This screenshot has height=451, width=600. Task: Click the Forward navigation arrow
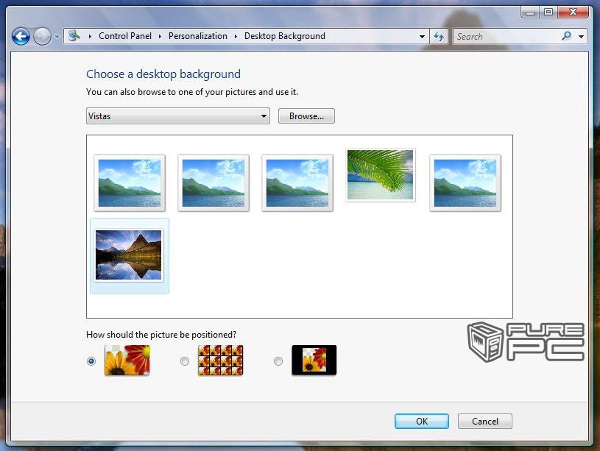coord(42,37)
